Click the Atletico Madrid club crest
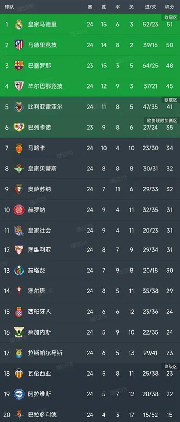180x422 pixels. click(x=19, y=45)
